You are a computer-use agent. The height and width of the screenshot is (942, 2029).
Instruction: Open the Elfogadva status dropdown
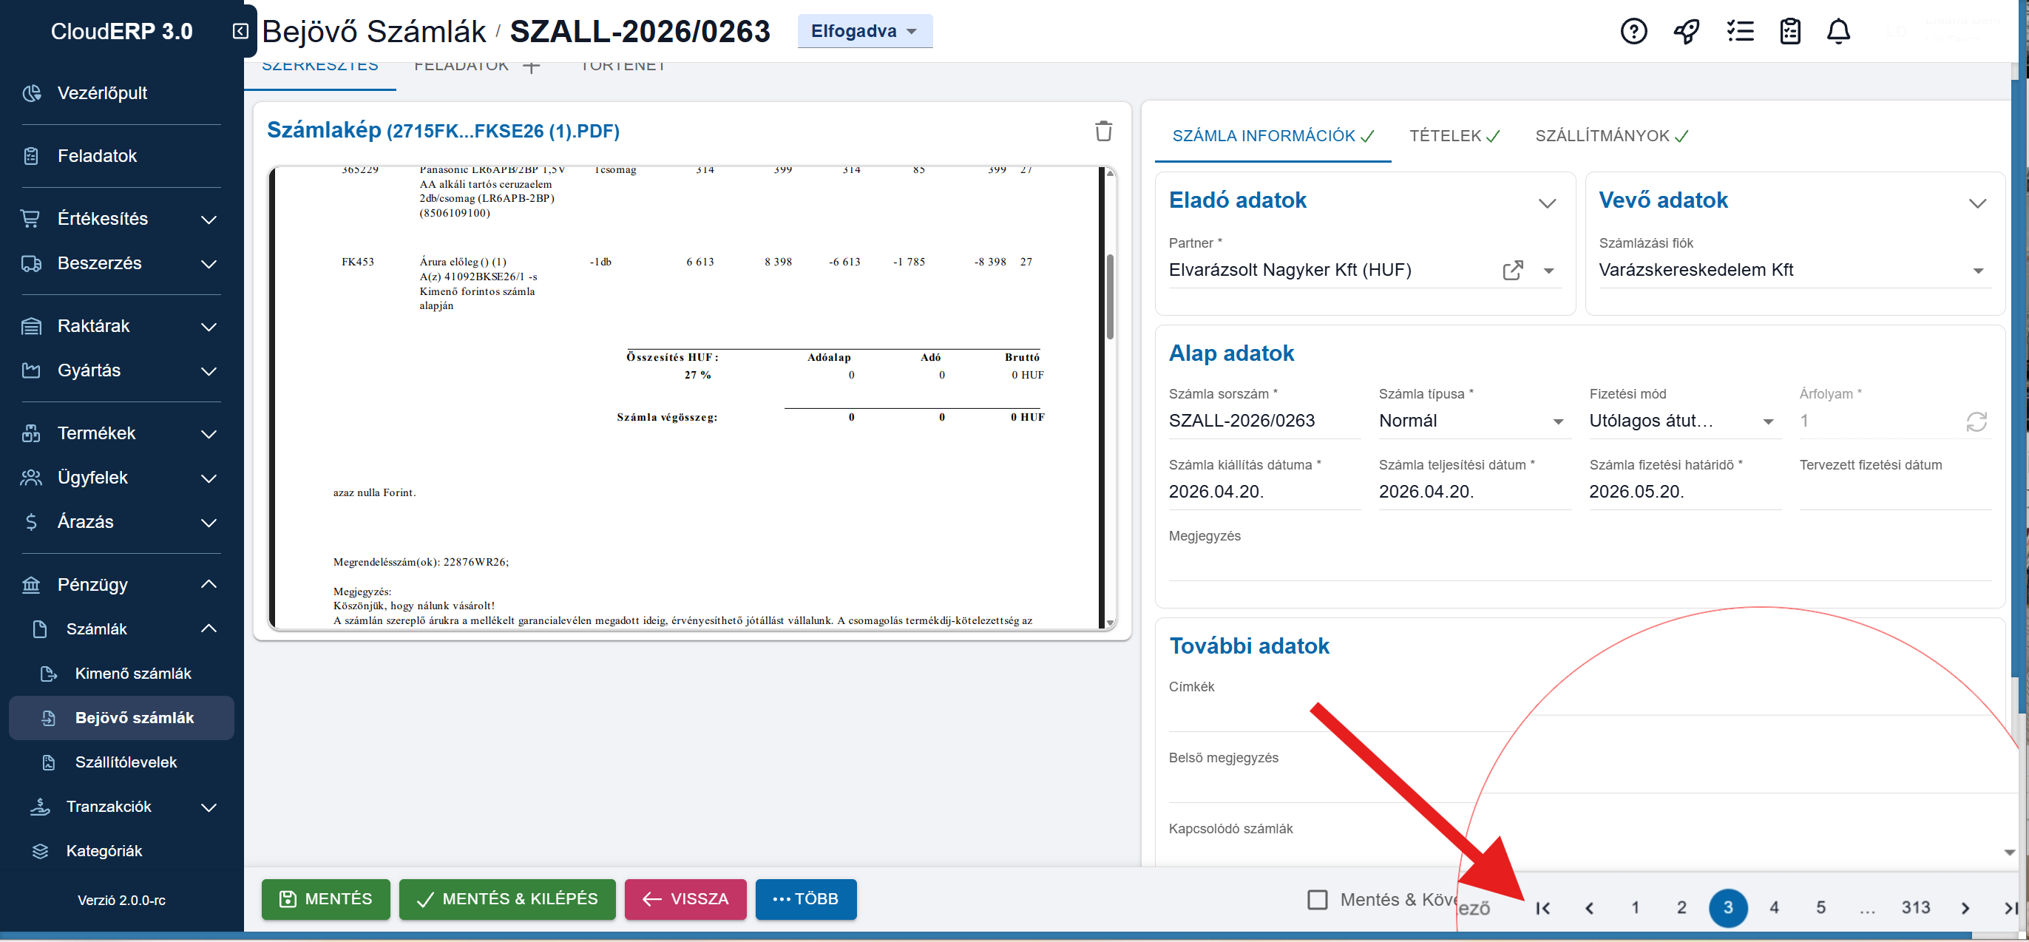pyautogui.click(x=864, y=32)
